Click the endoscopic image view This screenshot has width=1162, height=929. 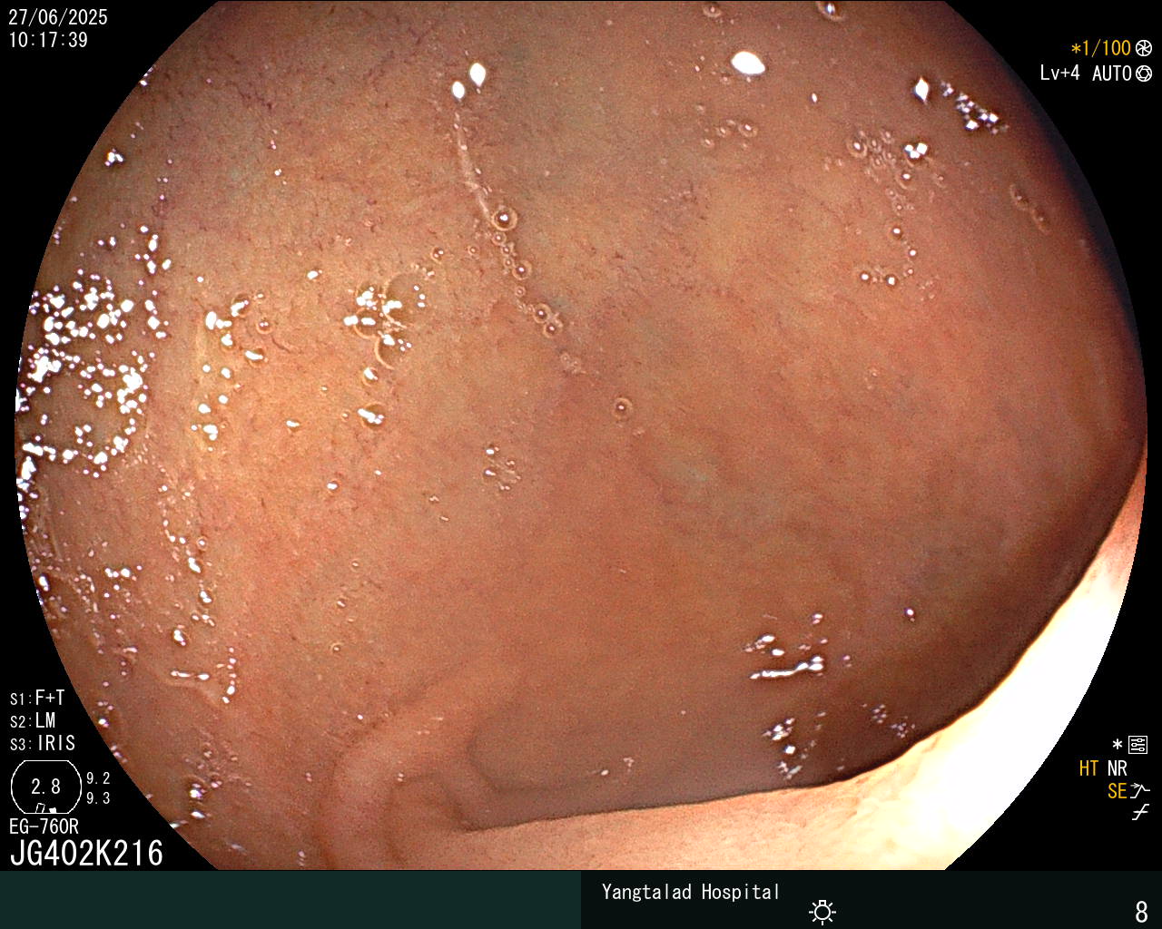[581, 435]
